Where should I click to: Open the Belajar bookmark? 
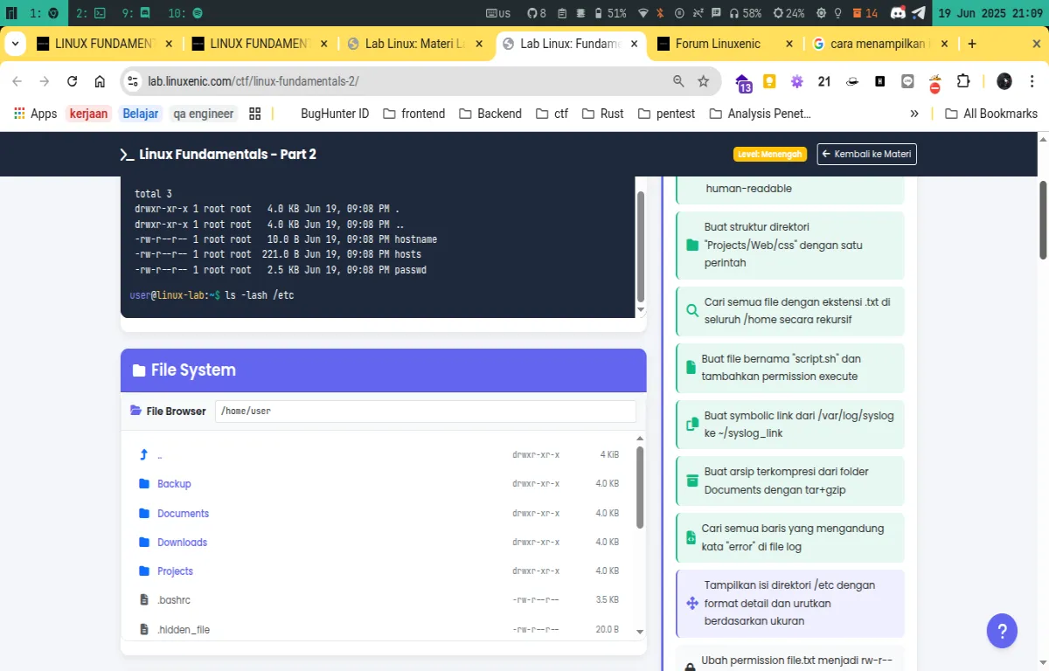point(140,114)
